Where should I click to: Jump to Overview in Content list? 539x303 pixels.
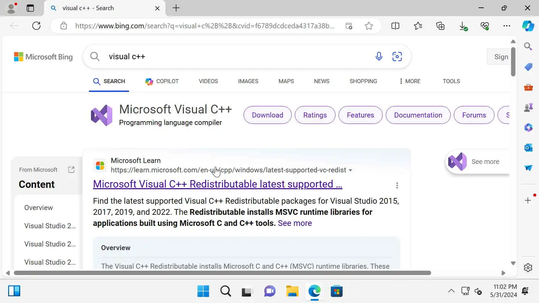pyautogui.click(x=38, y=208)
